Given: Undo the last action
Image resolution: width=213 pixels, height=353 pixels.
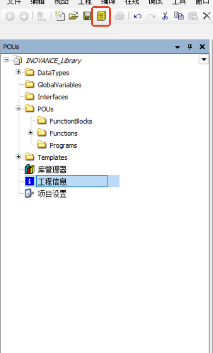Looking at the screenshot, I should click(137, 16).
